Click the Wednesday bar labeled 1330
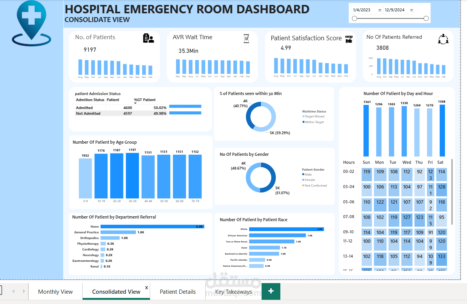Screen dimensions: 467x304 pyautogui.click(x=404, y=131)
